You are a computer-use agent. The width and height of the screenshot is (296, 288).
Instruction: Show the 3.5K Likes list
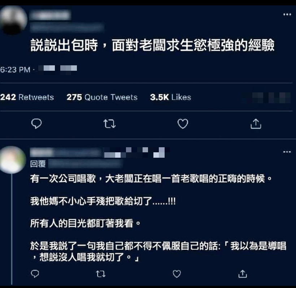pyautogui.click(x=170, y=97)
